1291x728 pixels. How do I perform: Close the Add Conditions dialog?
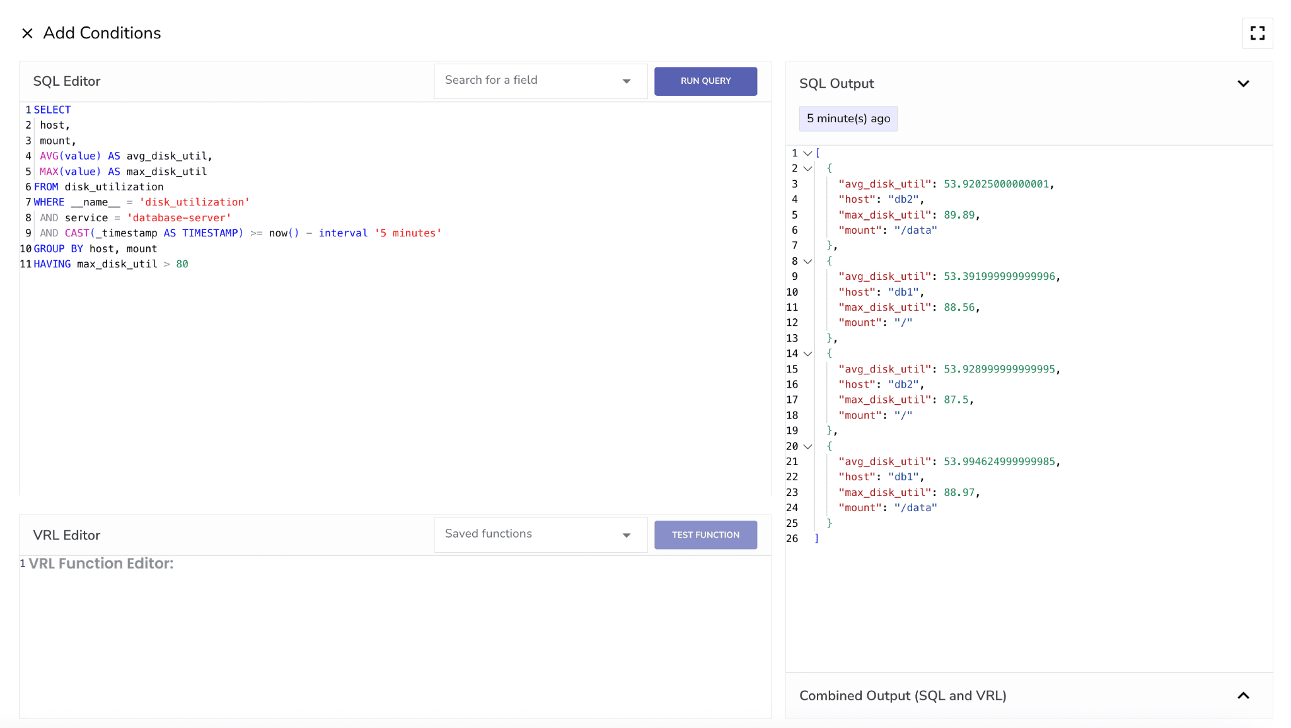(27, 33)
